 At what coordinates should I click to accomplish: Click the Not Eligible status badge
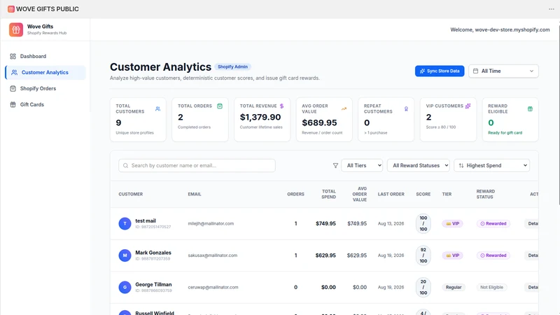point(491,287)
